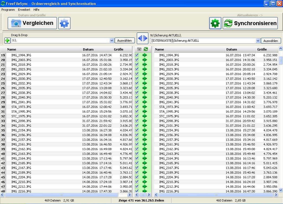This screenshot has width=283, height=204.
Task: Click green arrow for IMG_2154.JPG row
Action: point(145,130)
